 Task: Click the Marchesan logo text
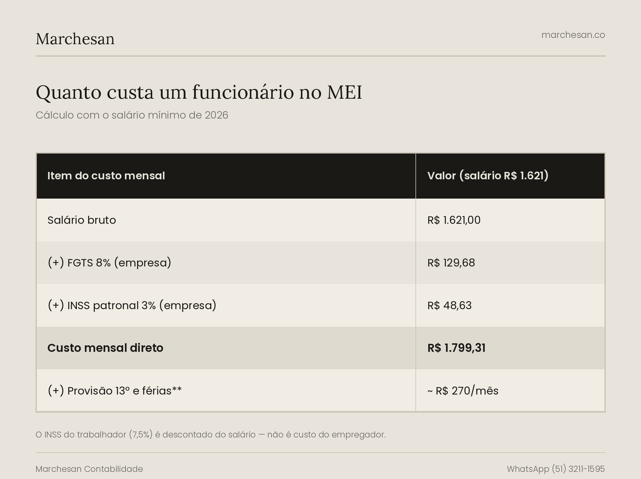[75, 39]
